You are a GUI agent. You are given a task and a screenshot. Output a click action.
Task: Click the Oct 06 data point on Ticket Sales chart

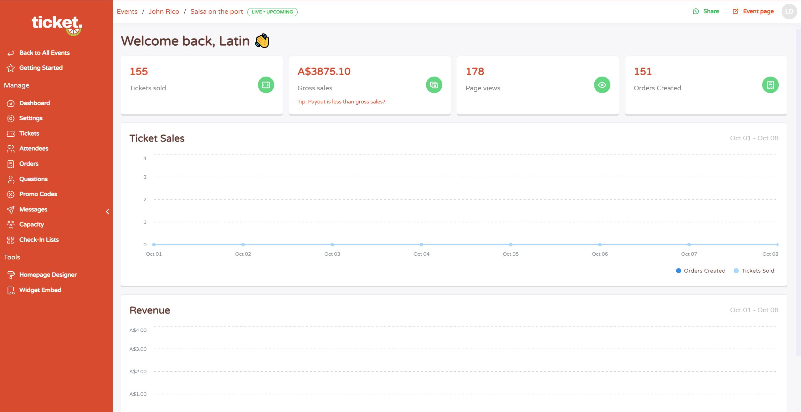(600, 244)
